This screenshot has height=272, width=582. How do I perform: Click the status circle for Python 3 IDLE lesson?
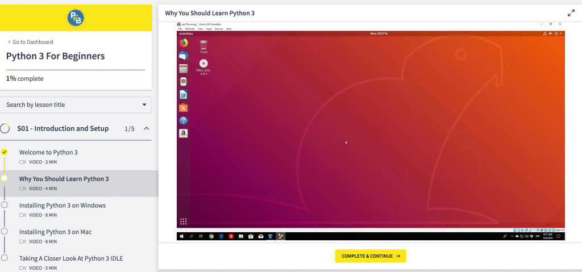click(x=5, y=258)
